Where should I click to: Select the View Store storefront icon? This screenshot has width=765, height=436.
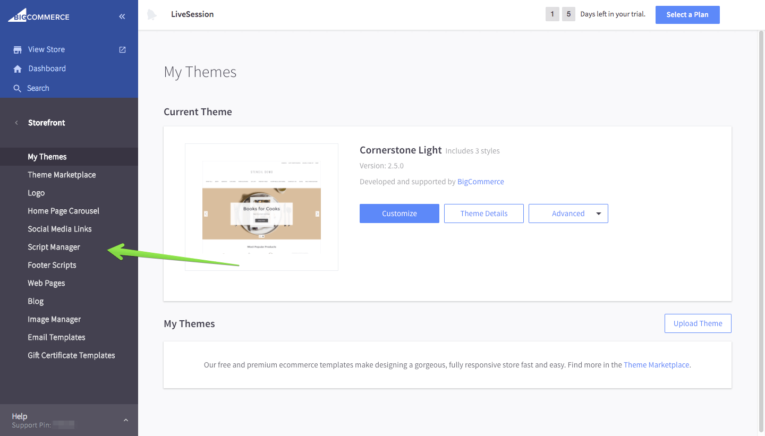[18, 49]
